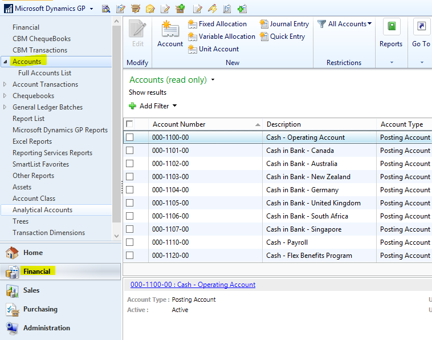Click the Quick Entry icon
Screen dimensions: 432x340
click(x=264, y=37)
